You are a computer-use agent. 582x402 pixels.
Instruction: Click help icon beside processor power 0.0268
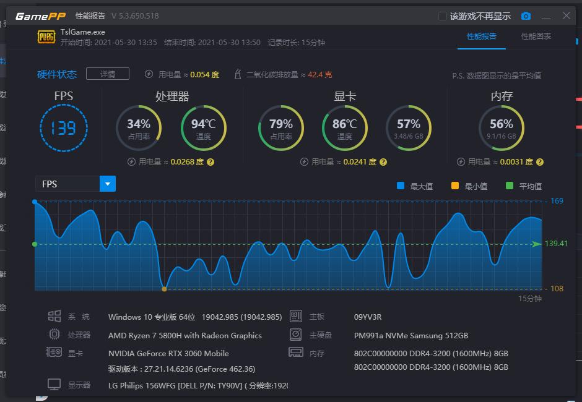coord(211,162)
